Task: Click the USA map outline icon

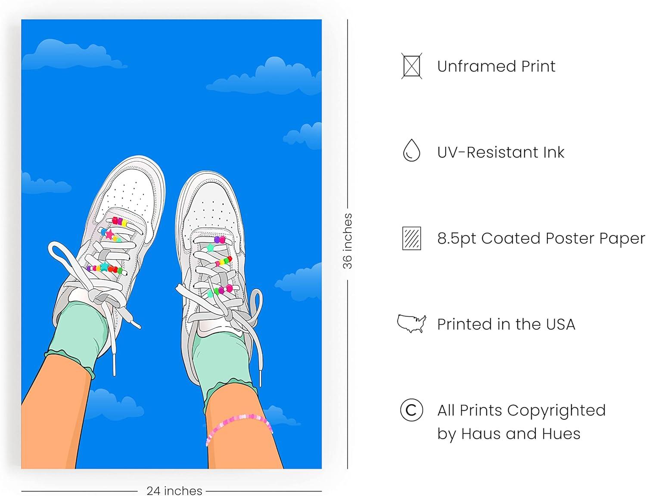Action: (x=412, y=324)
